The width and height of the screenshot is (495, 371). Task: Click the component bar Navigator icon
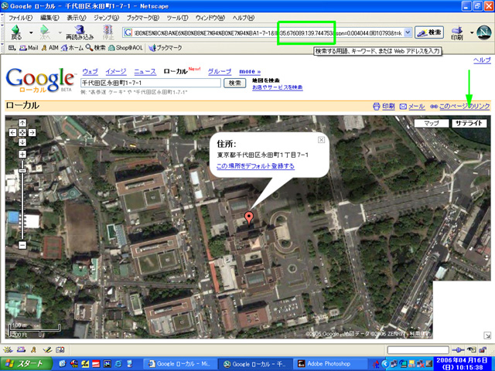[x=9, y=349]
